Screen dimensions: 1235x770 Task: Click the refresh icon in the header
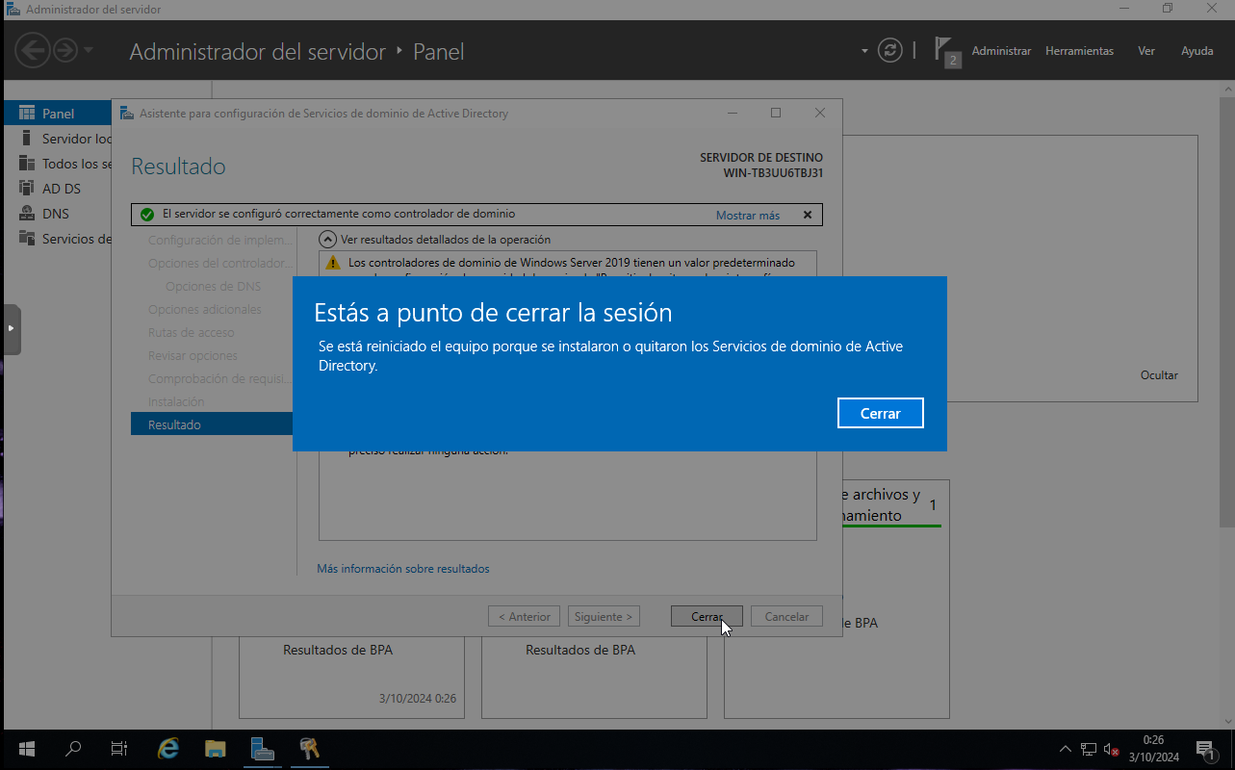[x=891, y=50]
